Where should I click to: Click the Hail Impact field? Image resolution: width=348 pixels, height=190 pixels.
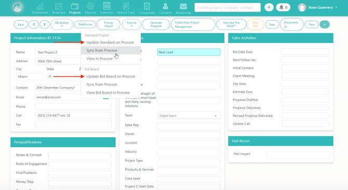coord(299,155)
